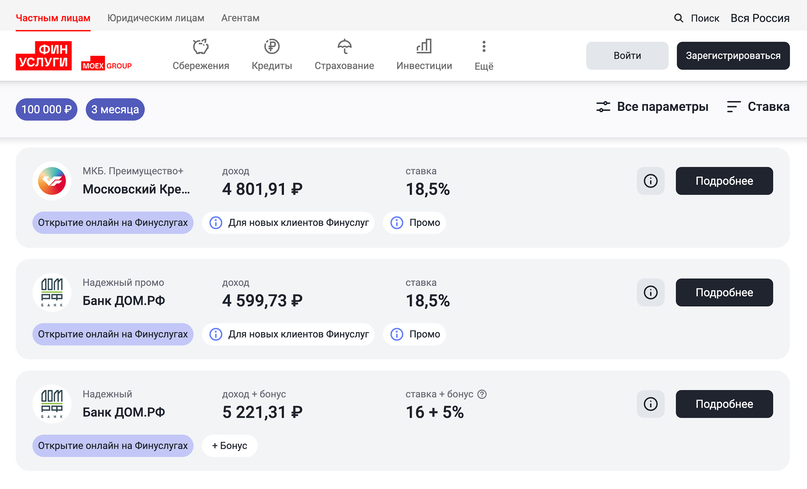Image resolution: width=807 pixels, height=489 pixels.
Task: Change the 100 000 ₽ amount filter
Action: [46, 109]
